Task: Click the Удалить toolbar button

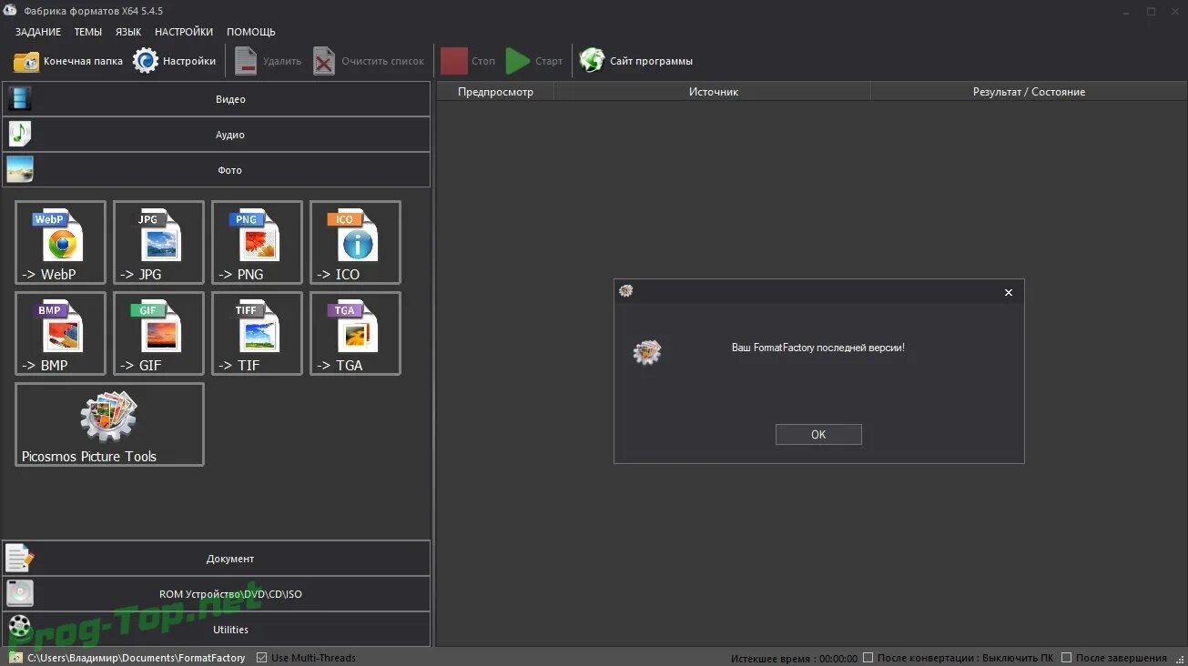Action: pos(269,61)
